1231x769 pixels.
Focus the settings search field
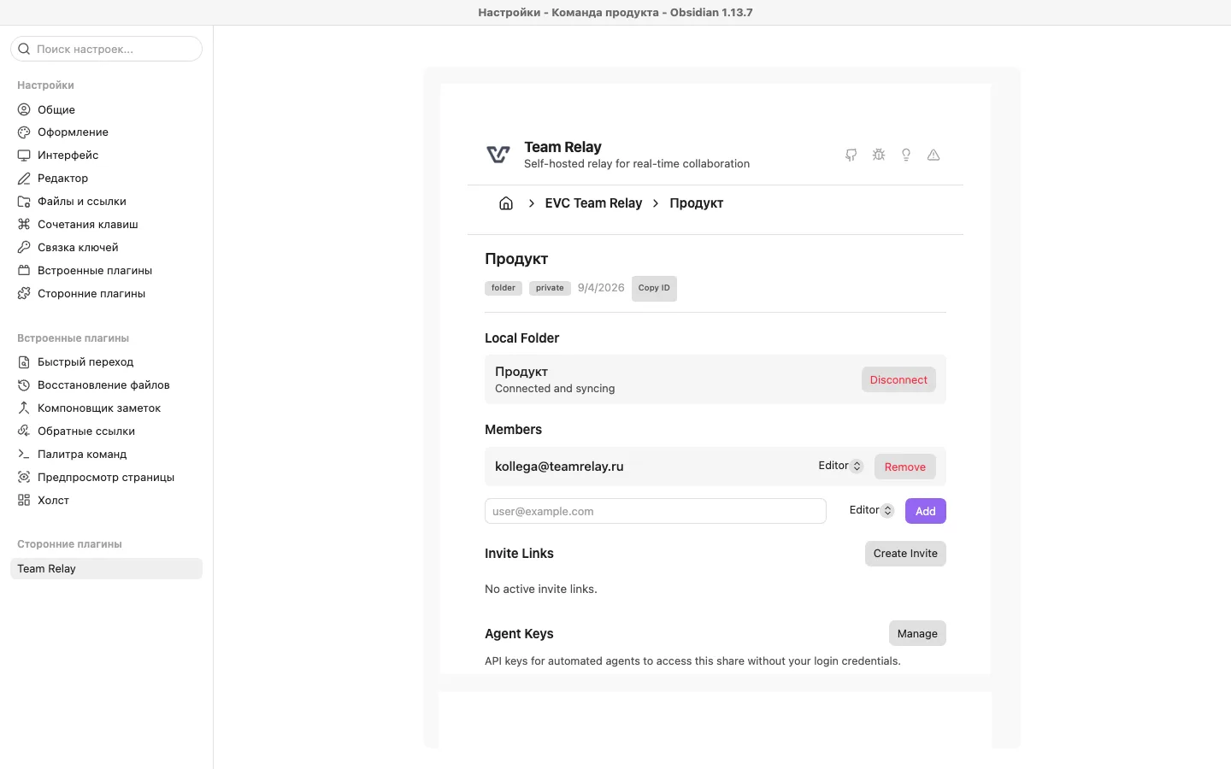click(x=106, y=49)
